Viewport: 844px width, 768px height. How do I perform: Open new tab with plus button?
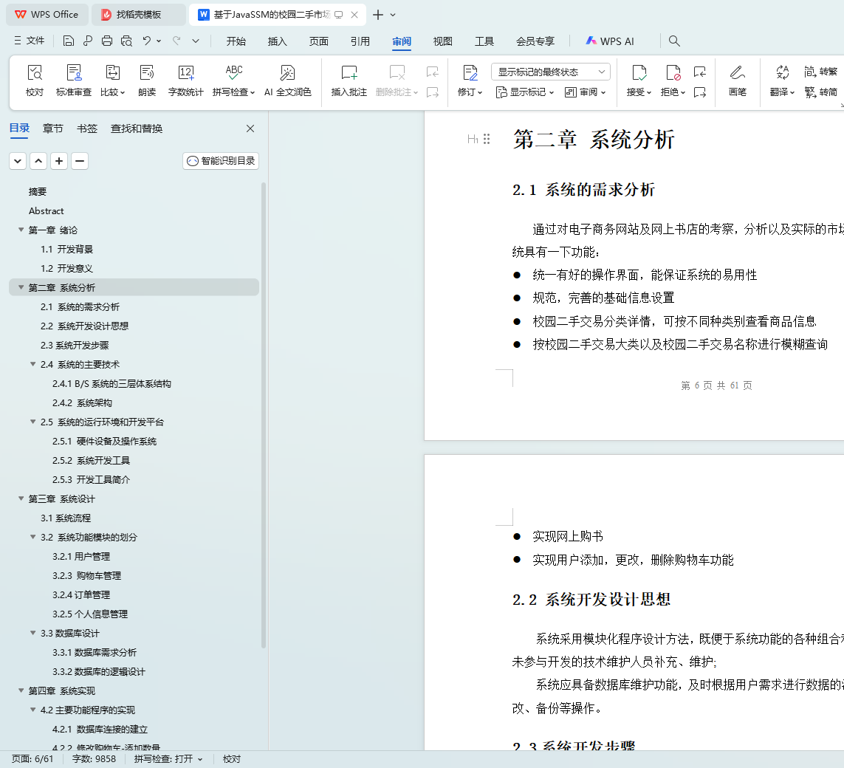(378, 15)
